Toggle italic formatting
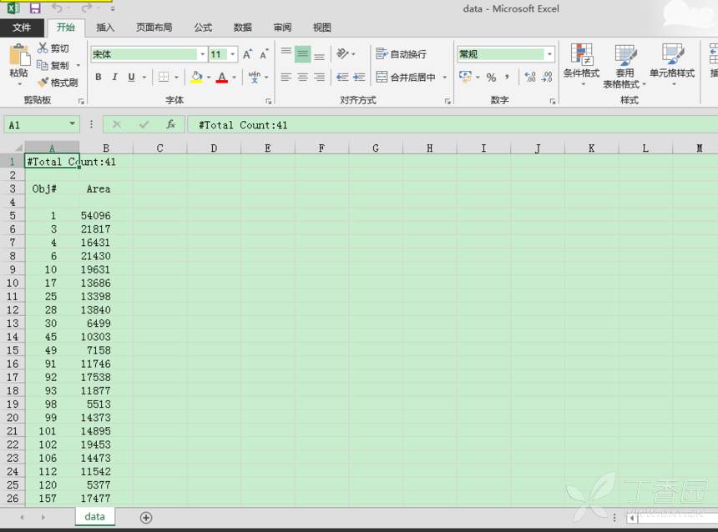Screen dimensions: 718x532 point(114,78)
